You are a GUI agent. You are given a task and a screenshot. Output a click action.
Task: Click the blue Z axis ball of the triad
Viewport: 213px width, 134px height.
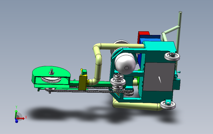(17, 121)
